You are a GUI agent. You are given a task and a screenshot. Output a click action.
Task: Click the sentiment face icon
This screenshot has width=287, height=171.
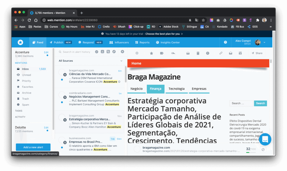137,53
